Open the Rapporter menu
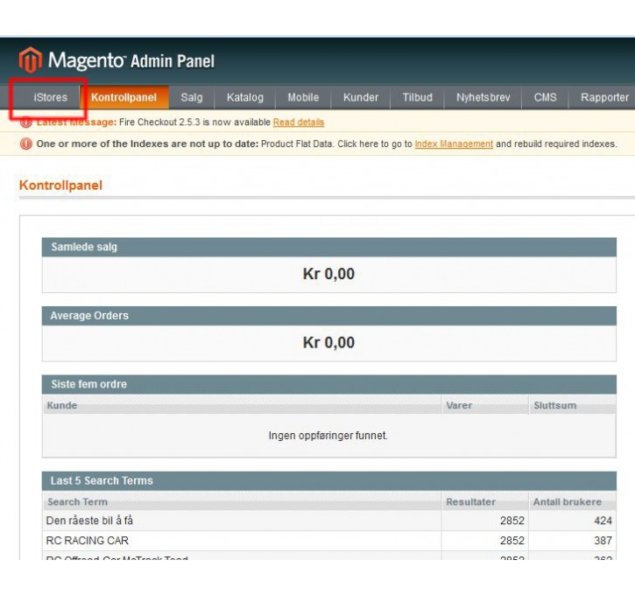Image resolution: width=635 pixels, height=595 pixels. [x=604, y=97]
